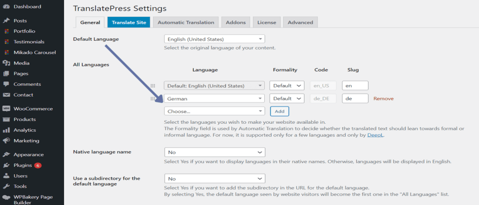This screenshot has height=205, width=479.
Task: Grab the drag handle beside German row
Action: 153,99
